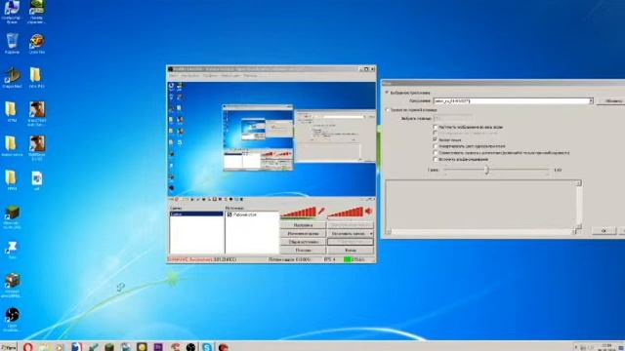This screenshot has width=625, height=351.
Task: Click the Start button on the taskbar
Action: pos(9,347)
